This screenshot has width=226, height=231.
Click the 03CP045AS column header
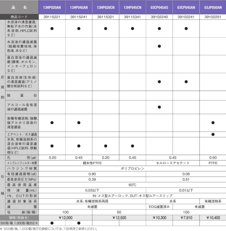(x=159, y=7)
